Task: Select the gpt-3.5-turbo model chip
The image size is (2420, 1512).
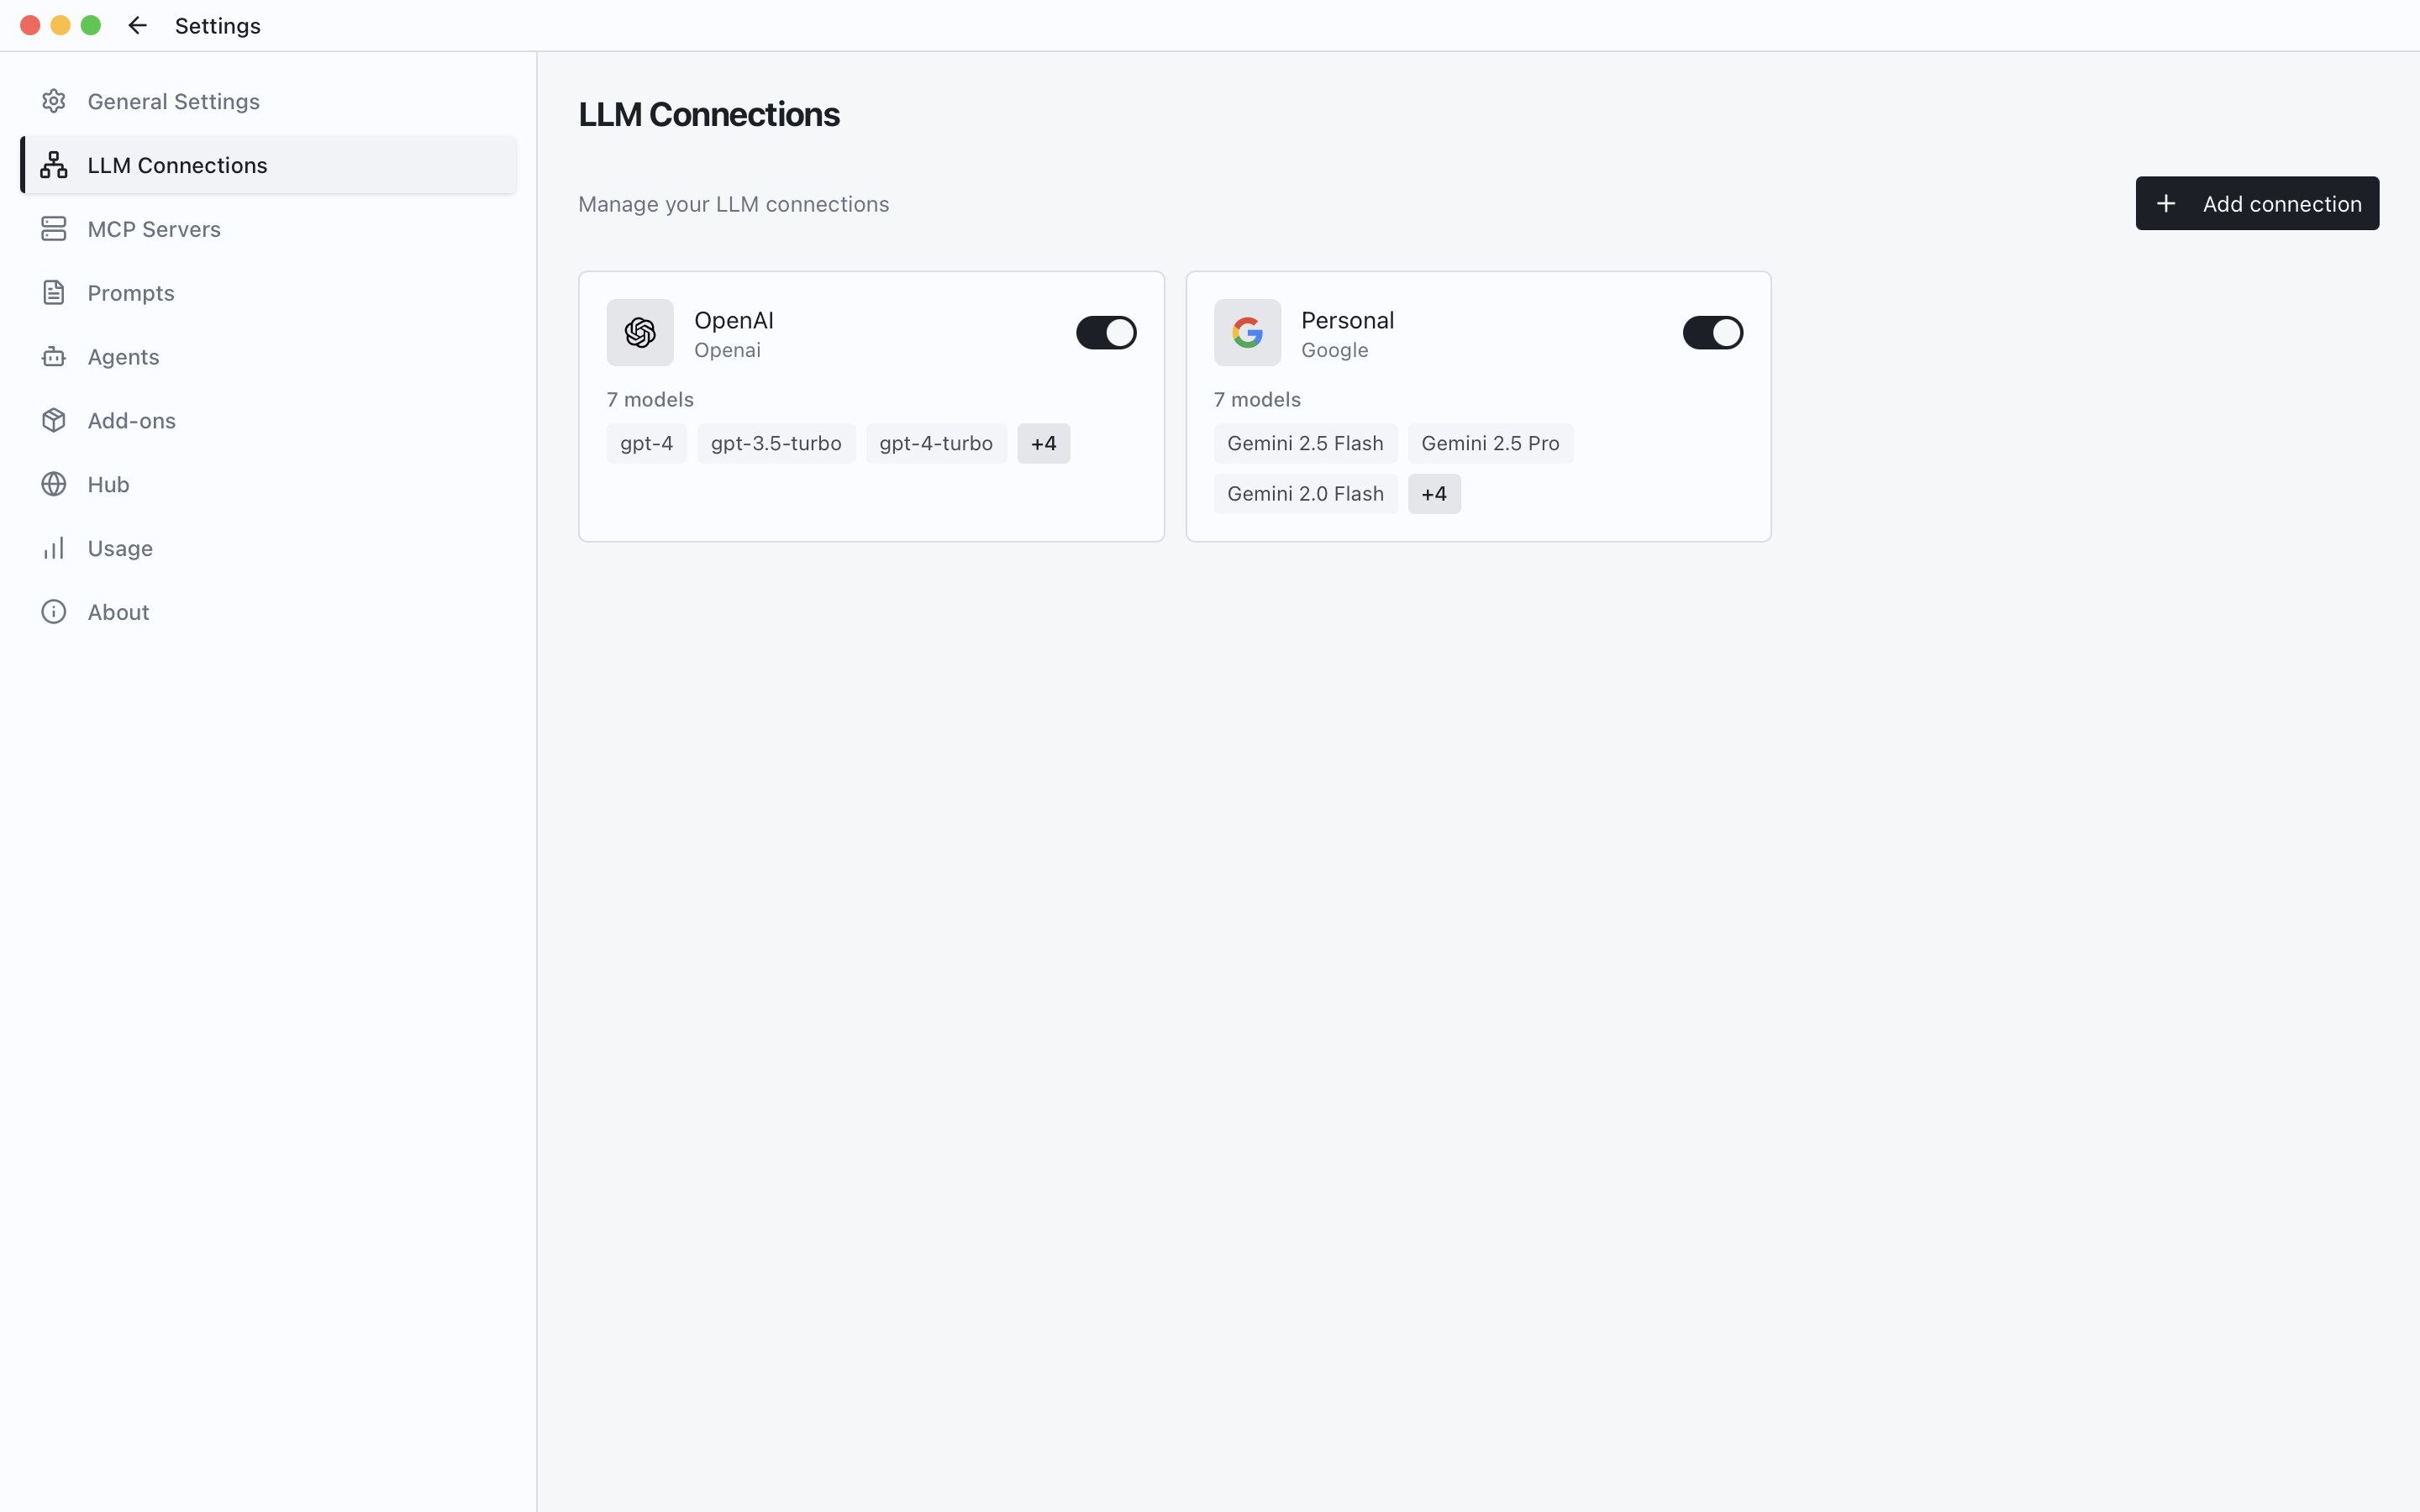Action: 775,443
